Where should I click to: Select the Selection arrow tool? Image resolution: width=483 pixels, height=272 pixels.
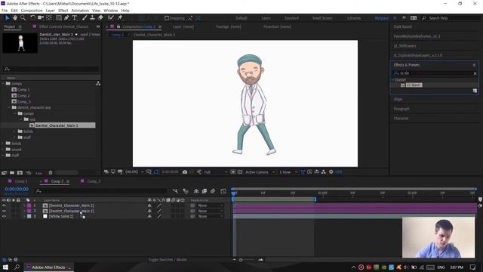[x=8, y=18]
